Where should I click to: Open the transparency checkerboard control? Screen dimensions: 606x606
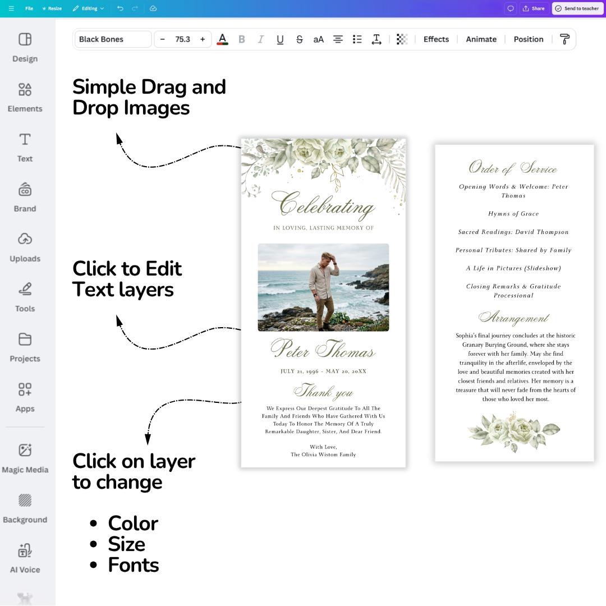point(402,39)
